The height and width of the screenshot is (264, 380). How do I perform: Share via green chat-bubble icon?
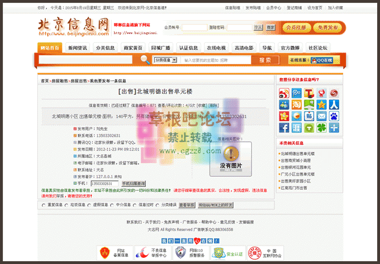pos(309,105)
